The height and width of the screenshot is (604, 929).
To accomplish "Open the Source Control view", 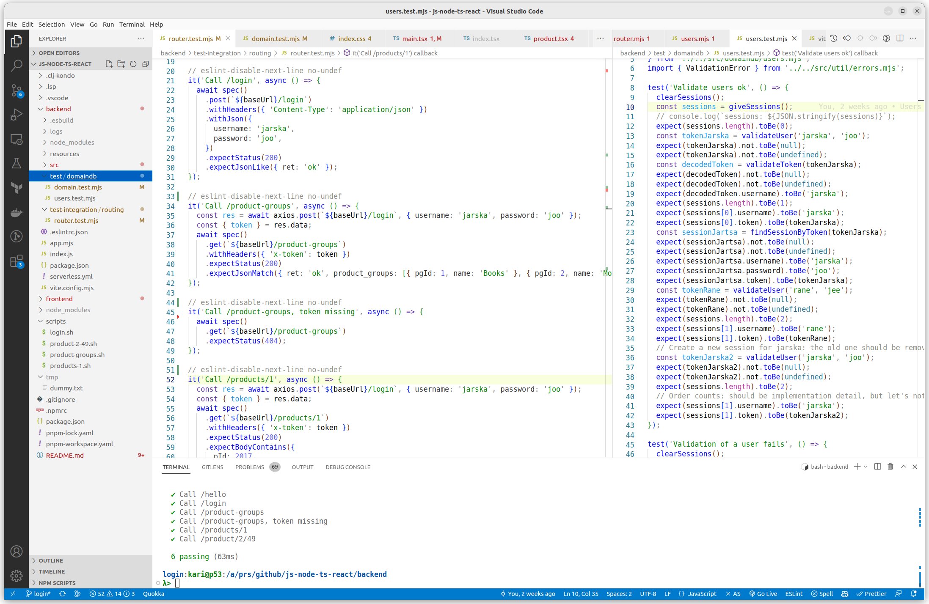I will [16, 90].
